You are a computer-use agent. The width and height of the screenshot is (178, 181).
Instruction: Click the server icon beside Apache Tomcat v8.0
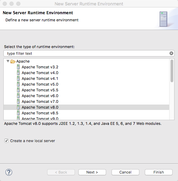coord(18,107)
